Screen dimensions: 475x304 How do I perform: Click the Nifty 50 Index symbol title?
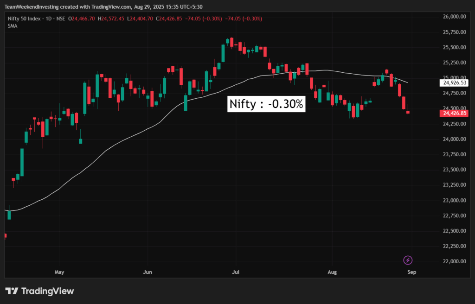point(24,19)
